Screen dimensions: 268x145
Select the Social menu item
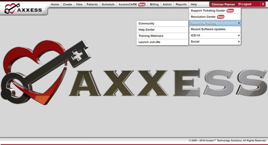(215, 41)
